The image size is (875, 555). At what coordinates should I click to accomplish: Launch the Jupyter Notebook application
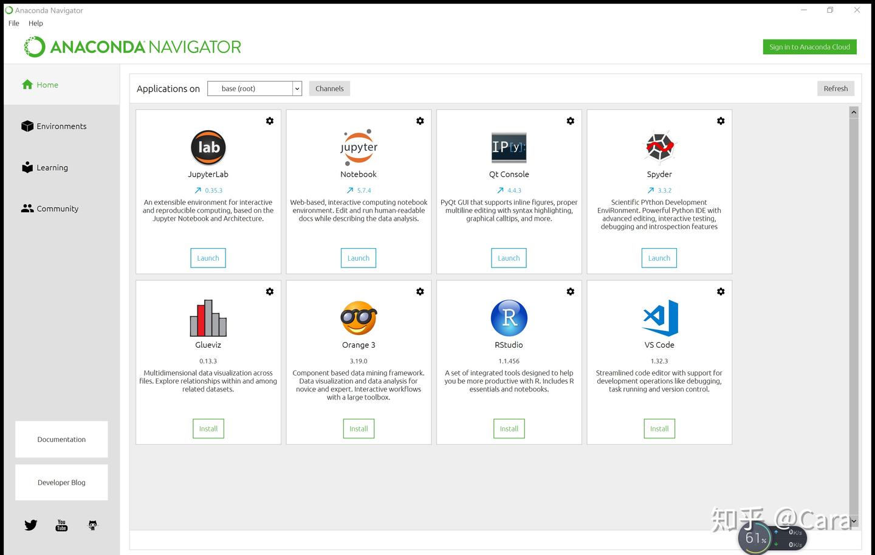coord(359,258)
